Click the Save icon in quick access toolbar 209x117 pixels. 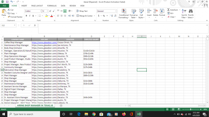pyautogui.click(x=7, y=2)
